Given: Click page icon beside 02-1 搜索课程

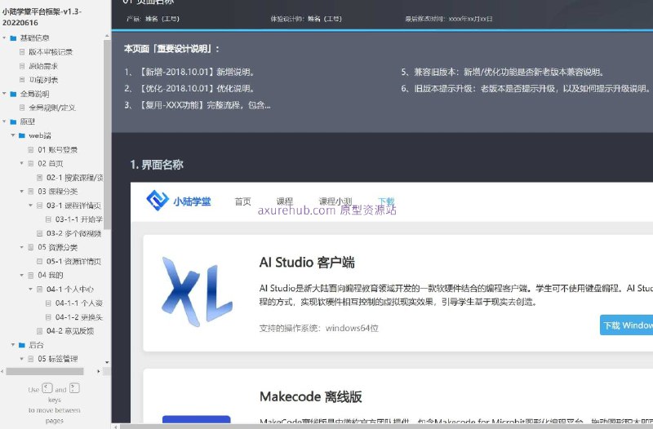Looking at the screenshot, I should pos(39,178).
